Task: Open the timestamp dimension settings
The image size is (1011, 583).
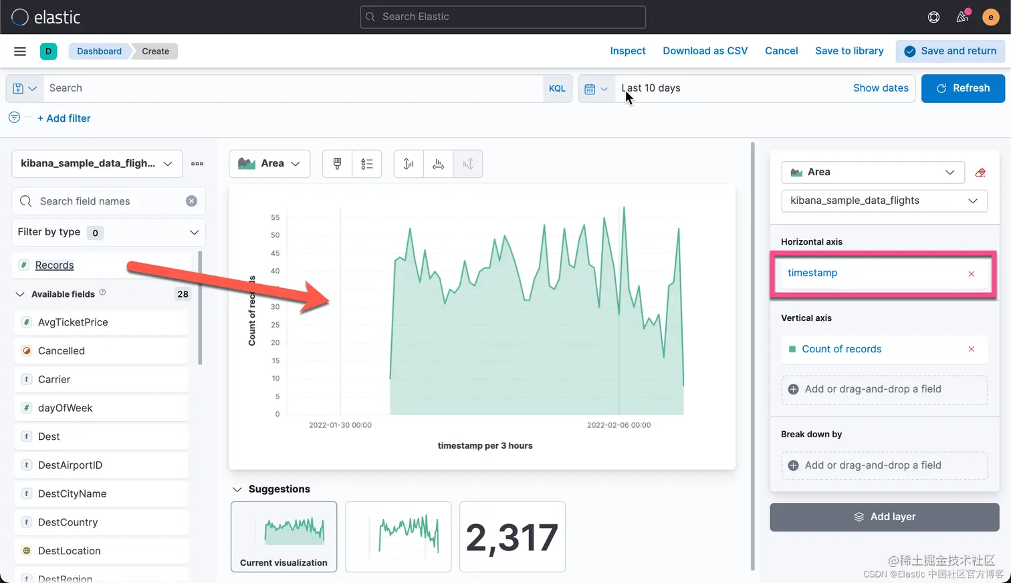Action: [812, 273]
